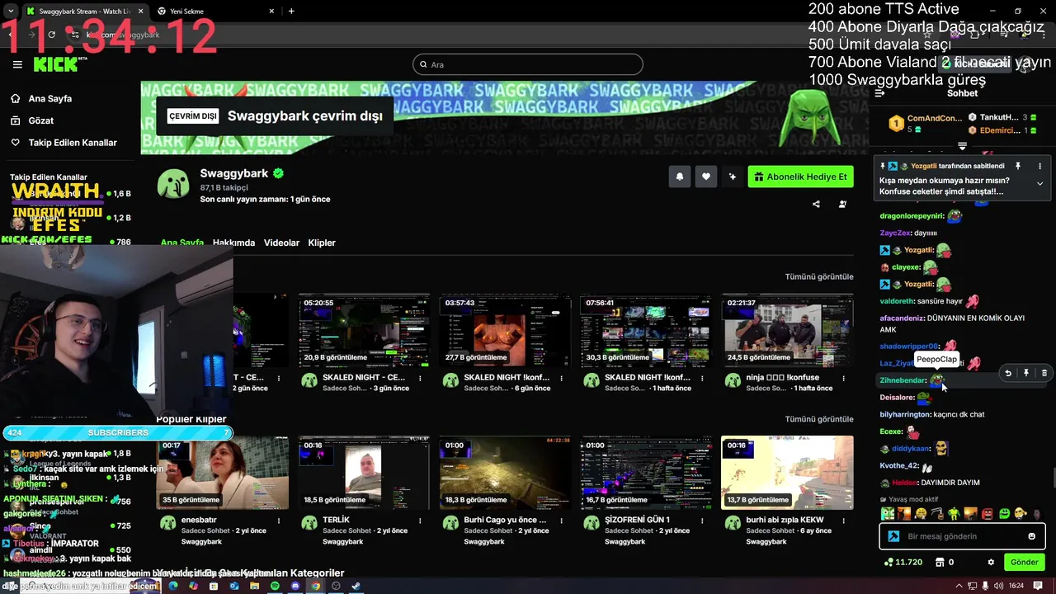1056x594 pixels.
Task: Open options menu for ŞİZOFRENİ GÜN 1 clip
Action: (x=702, y=521)
